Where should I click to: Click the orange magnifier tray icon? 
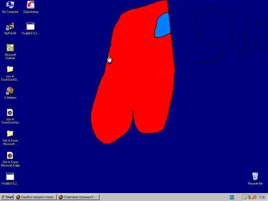point(254,197)
